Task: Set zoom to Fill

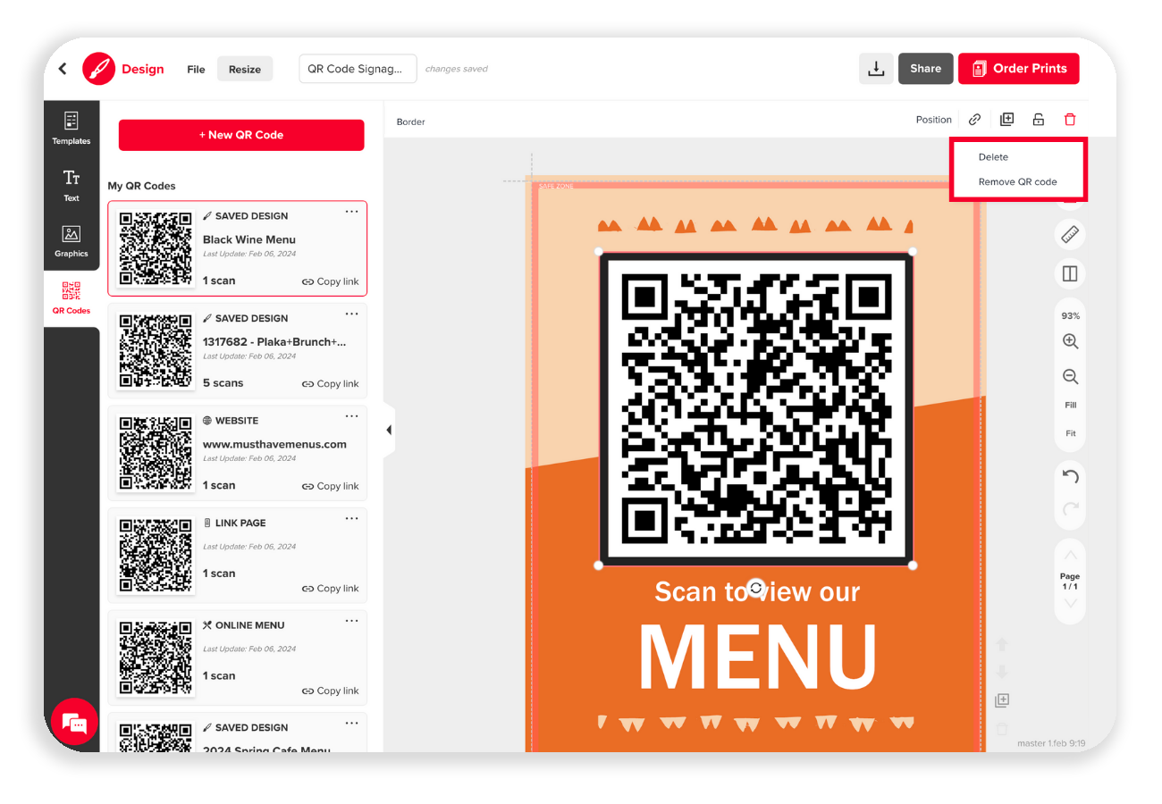Action: 1070,406
